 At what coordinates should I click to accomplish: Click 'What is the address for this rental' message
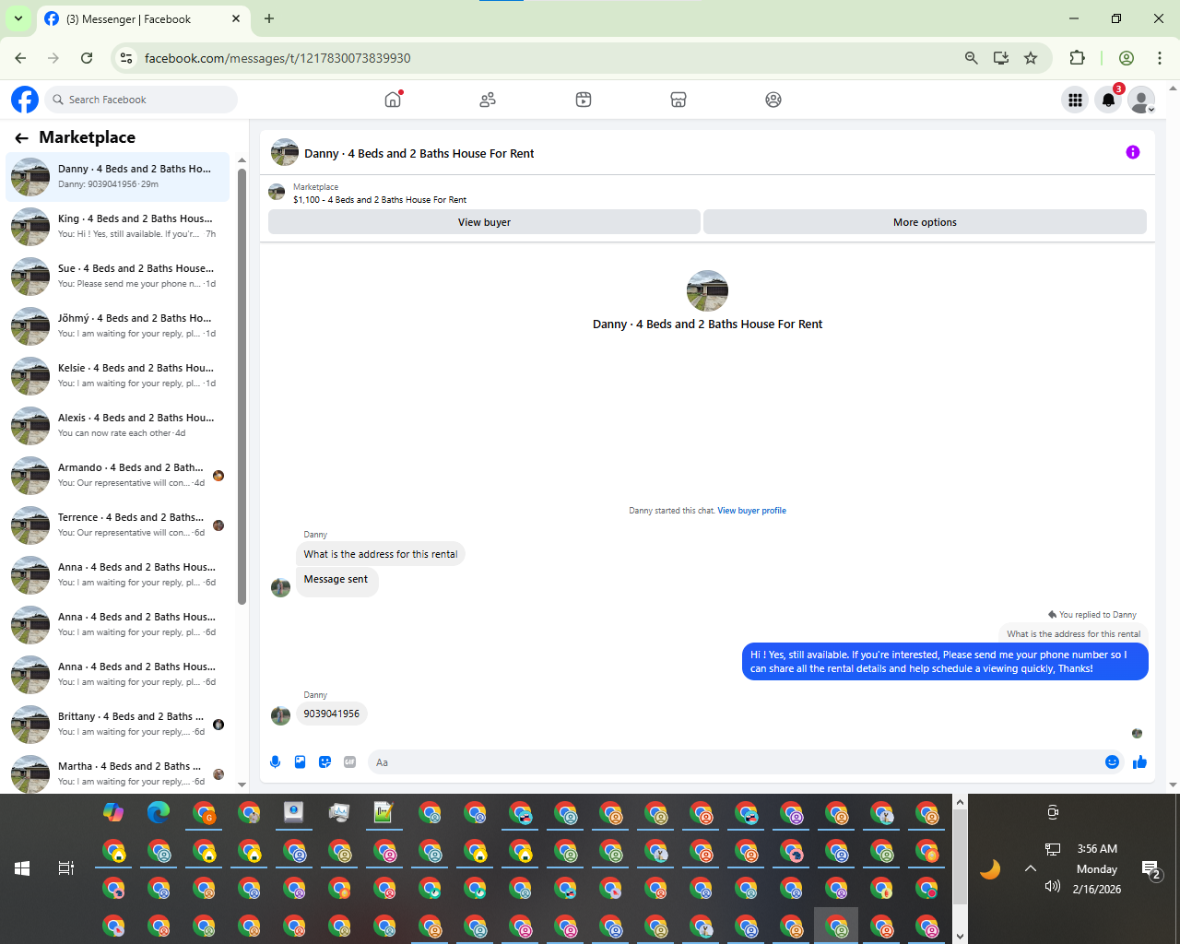tap(381, 554)
